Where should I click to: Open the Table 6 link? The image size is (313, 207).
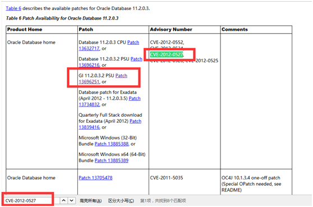pyautogui.click(x=13, y=8)
